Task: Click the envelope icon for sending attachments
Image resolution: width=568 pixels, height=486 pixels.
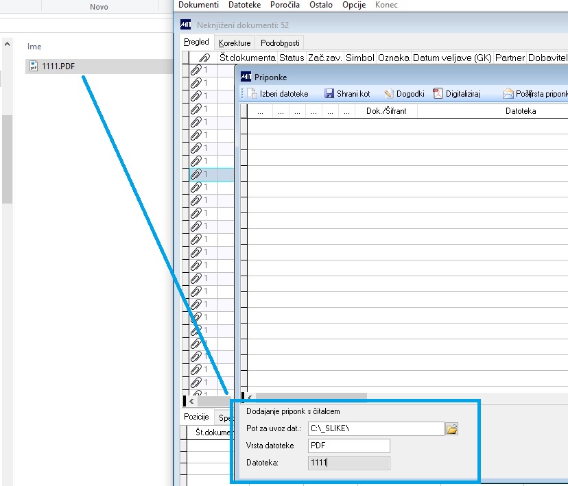Action: tap(508, 94)
